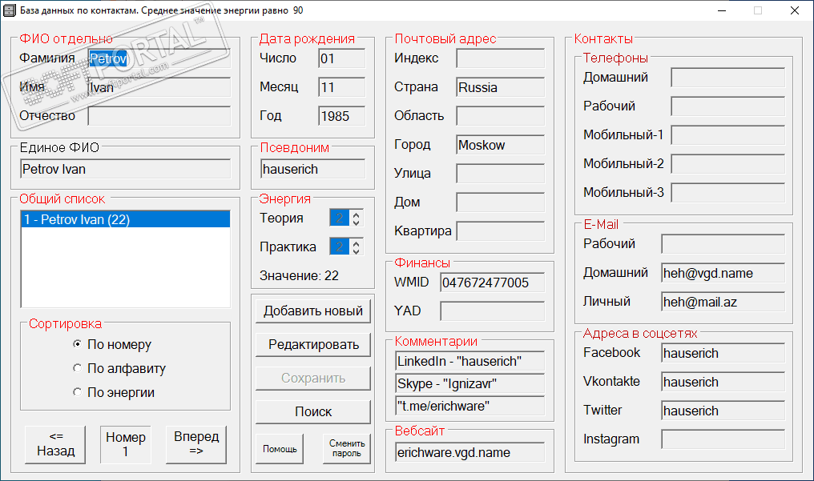Click the empty Квартира field
This screenshot has width=814, height=481.
pyautogui.click(x=501, y=231)
